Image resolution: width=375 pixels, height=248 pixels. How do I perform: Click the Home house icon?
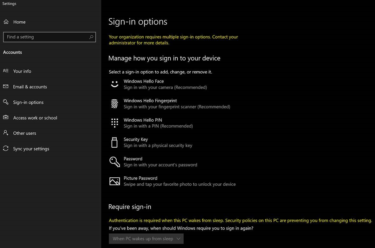click(x=6, y=22)
